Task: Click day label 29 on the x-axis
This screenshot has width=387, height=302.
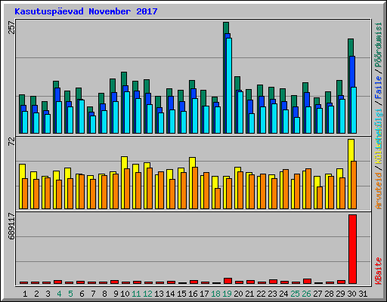Action: (x=340, y=294)
